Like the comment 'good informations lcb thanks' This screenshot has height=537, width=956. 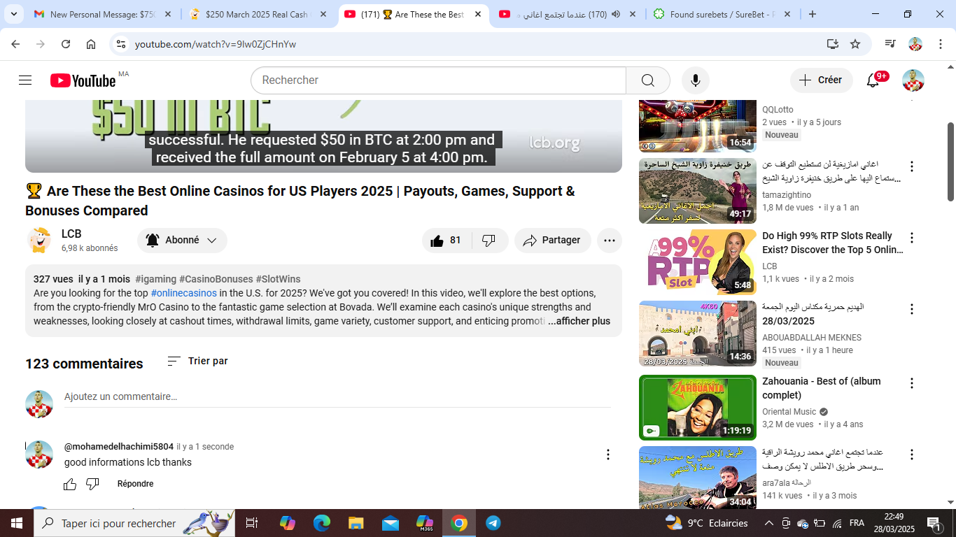click(x=70, y=484)
